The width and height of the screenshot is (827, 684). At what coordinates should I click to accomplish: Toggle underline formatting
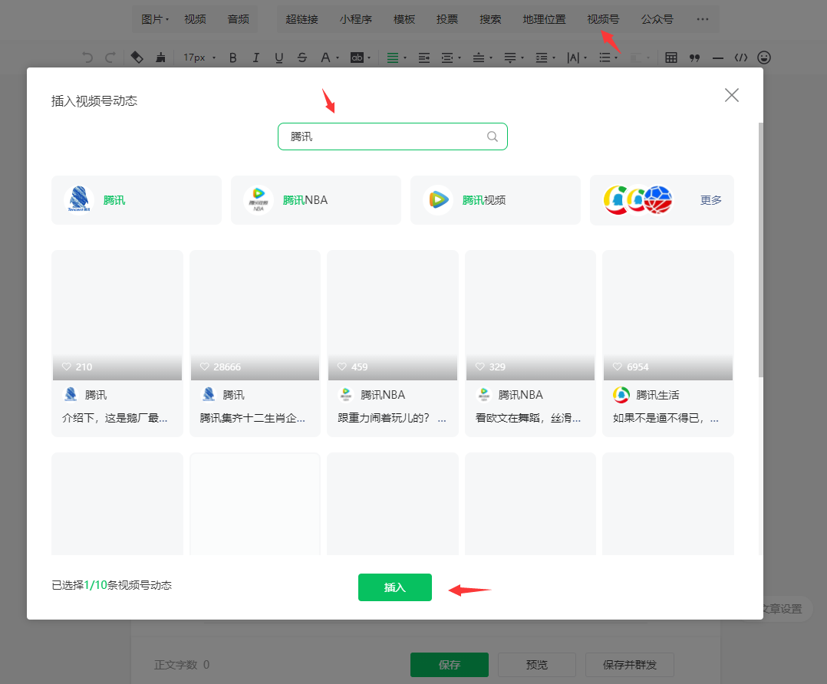[x=279, y=58]
